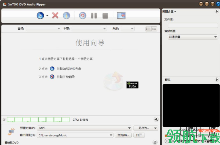Open the arrow next to 另存为
Image resolution: width=220 pixels, height=145 pixels.
coord(155,128)
